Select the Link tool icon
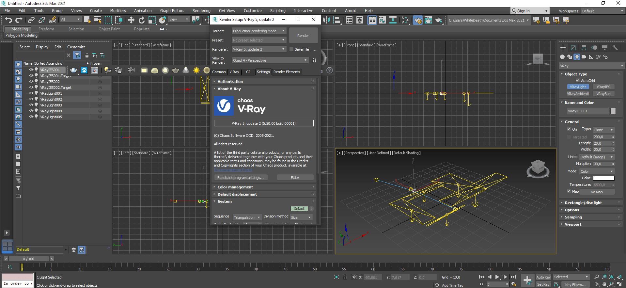 31,20
